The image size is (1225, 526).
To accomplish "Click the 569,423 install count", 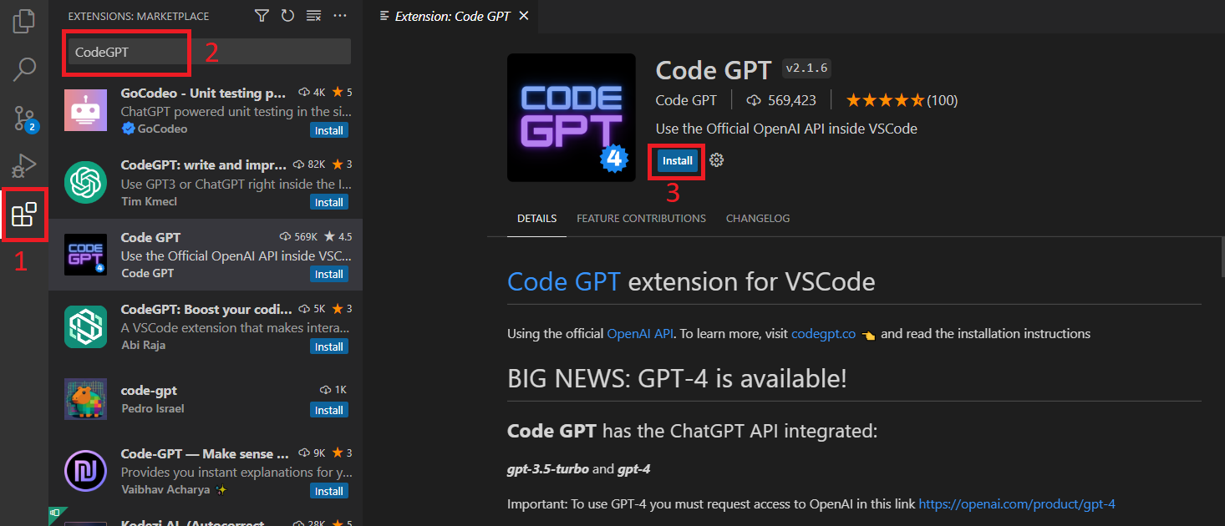I will point(781,100).
